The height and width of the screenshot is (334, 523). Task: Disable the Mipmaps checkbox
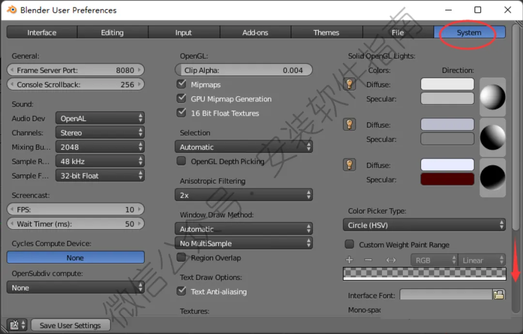coord(182,84)
